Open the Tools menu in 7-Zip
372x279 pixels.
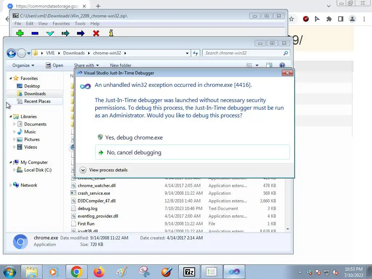pos(80,24)
